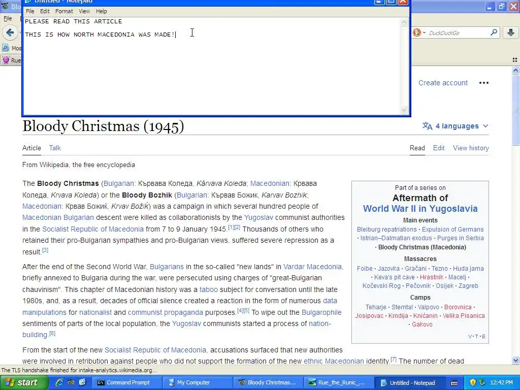Open the Kočevski Rog link
The image size is (520, 390).
tap(381, 286)
